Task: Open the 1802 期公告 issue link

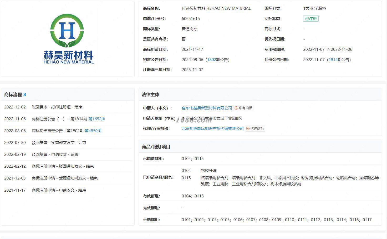Action: [x=211, y=60]
